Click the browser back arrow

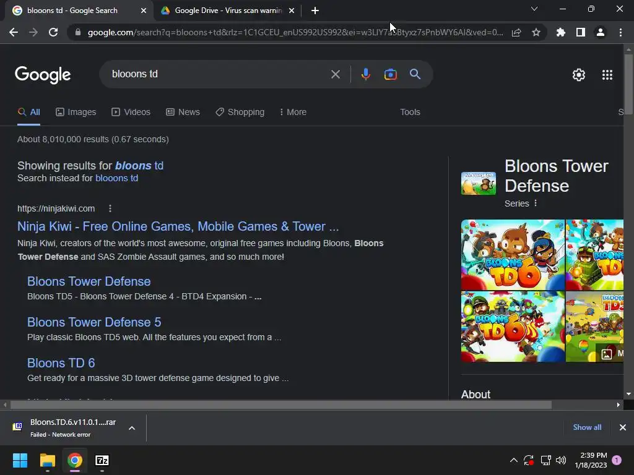[14, 32]
